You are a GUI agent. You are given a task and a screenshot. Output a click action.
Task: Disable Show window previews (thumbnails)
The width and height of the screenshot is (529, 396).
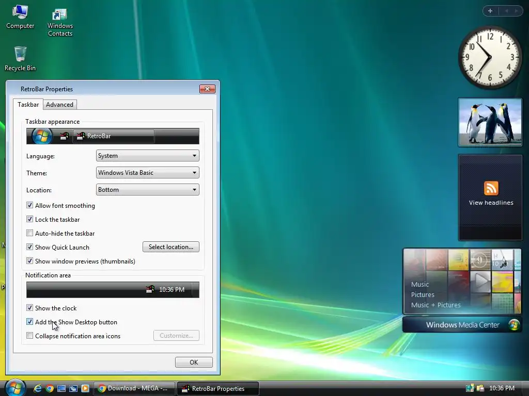[29, 260]
